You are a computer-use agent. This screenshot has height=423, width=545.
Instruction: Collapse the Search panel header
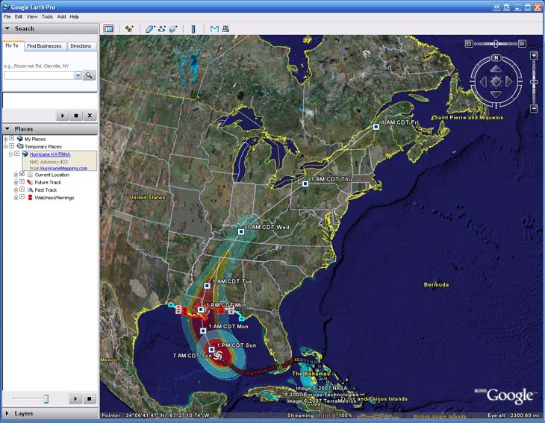click(x=50, y=28)
